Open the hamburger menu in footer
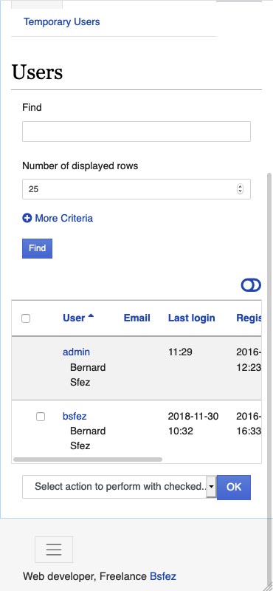273x591 pixels. [54, 550]
